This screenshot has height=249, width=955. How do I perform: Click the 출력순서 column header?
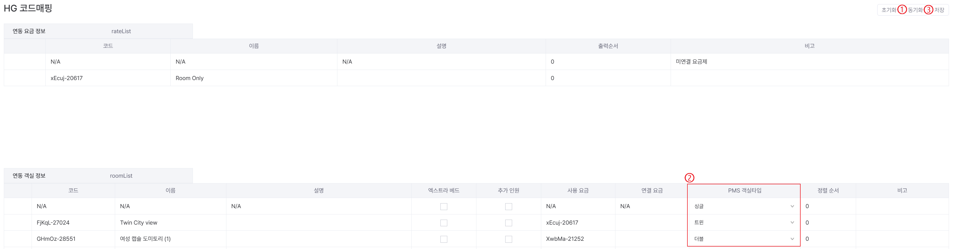click(x=608, y=46)
